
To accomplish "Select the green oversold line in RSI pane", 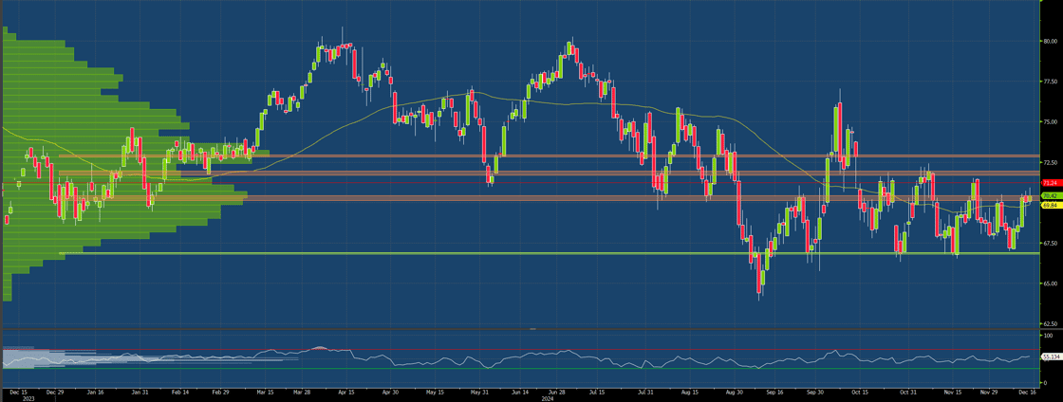I will point(520,368).
